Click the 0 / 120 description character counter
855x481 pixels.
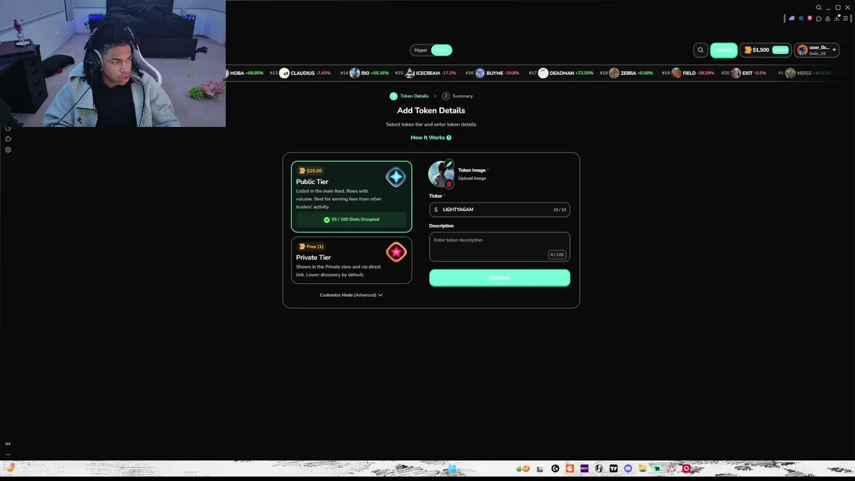[557, 255]
